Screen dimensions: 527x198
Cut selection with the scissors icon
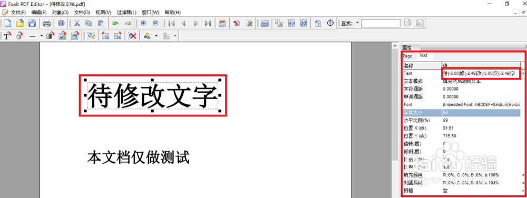click(x=77, y=23)
